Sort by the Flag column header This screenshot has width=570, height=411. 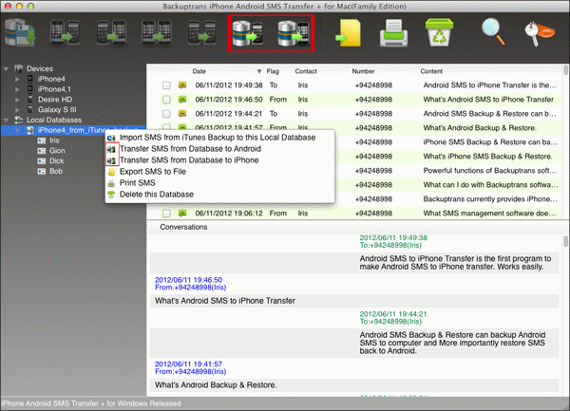(273, 71)
